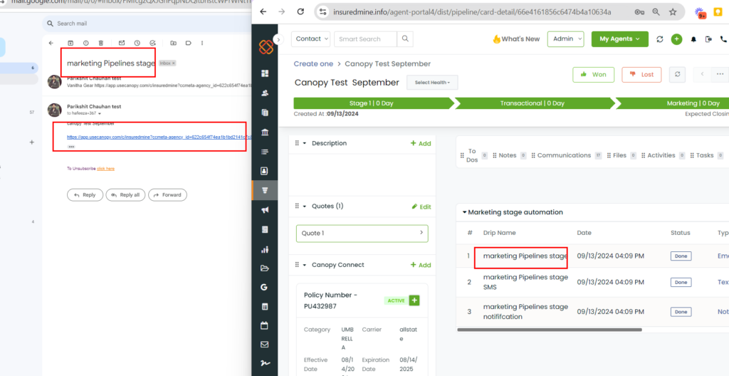729x376 pixels.
Task: Switch to the Notes tab
Action: pos(508,155)
